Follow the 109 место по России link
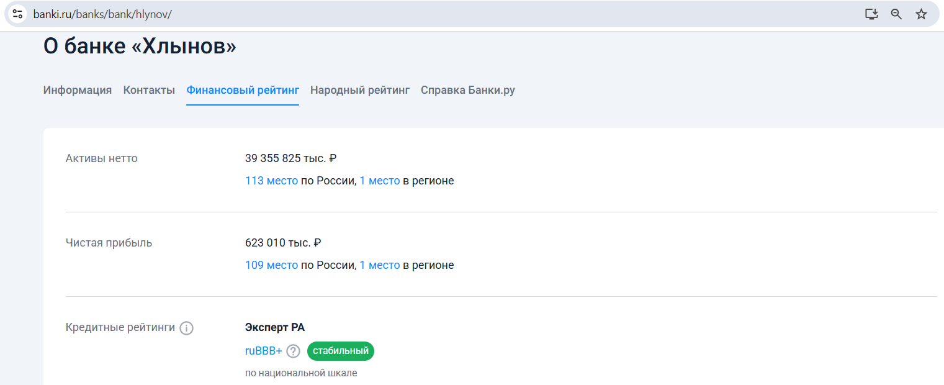The image size is (944, 385). click(x=271, y=265)
